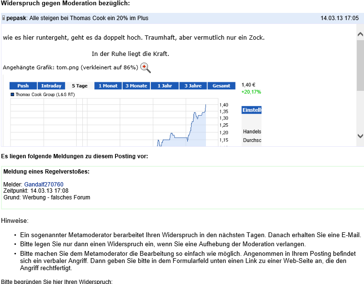Screen dimensions: 364x284
Task: Click the Thomas Cook Group (L&S RT) legend
Action: (43, 95)
